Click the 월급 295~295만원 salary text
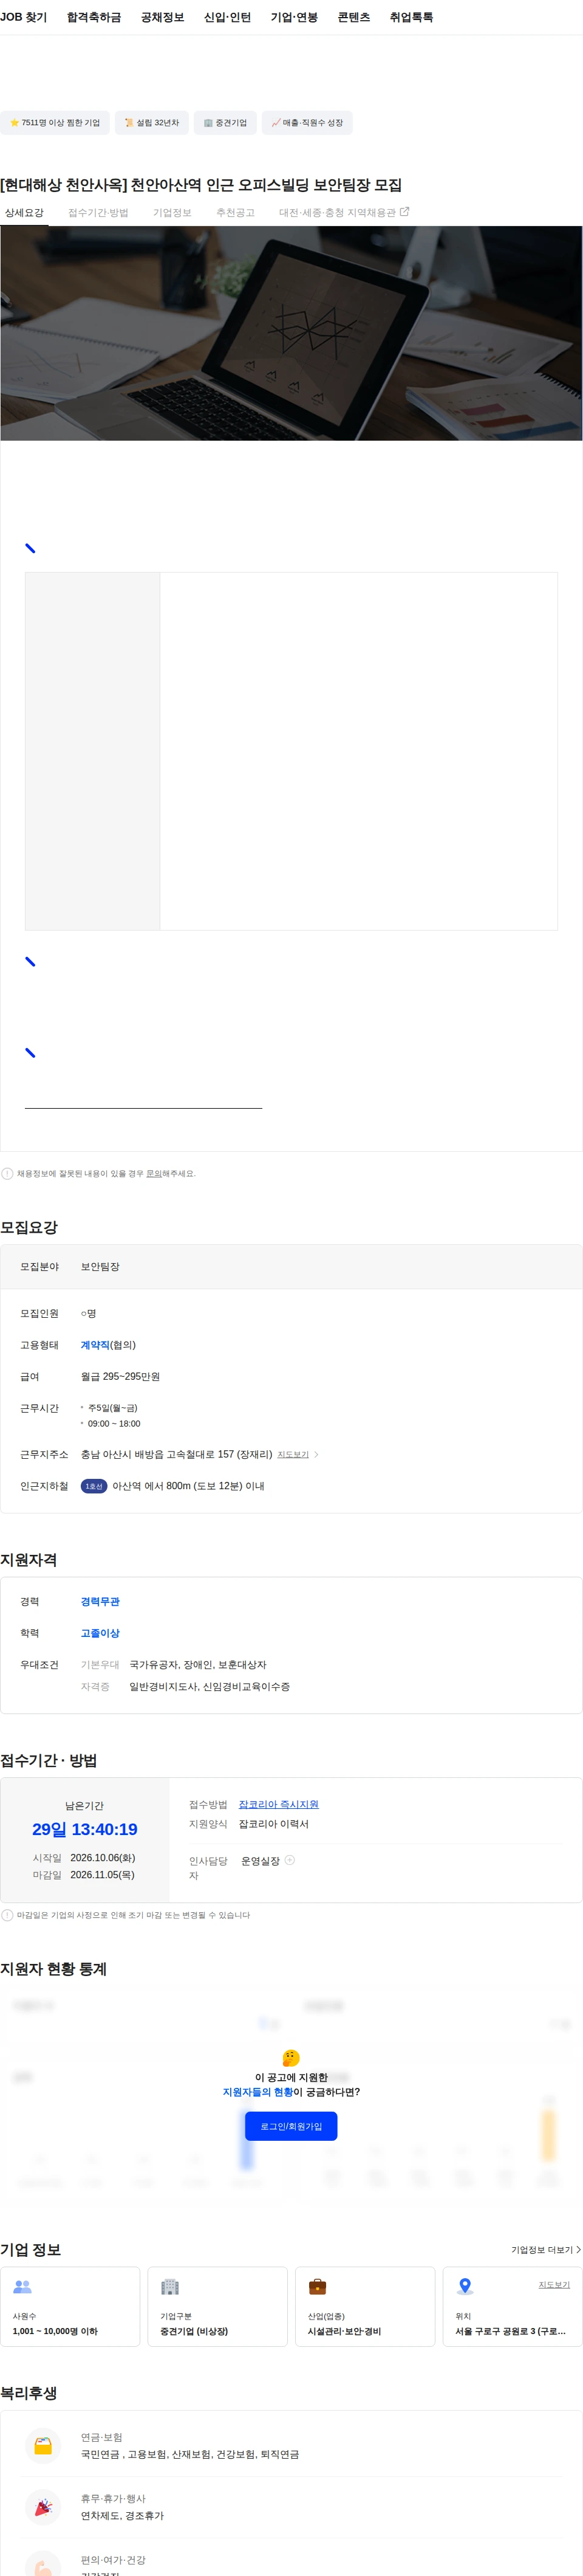Screen dimensions: 583x2576 click(x=120, y=1377)
